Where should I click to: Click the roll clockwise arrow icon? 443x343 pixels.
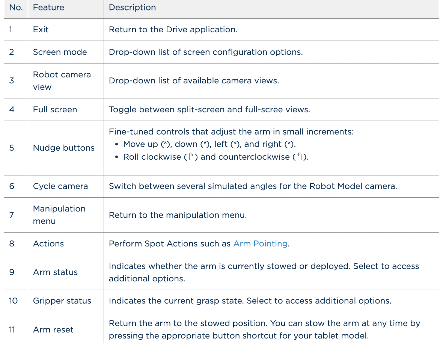click(x=191, y=157)
